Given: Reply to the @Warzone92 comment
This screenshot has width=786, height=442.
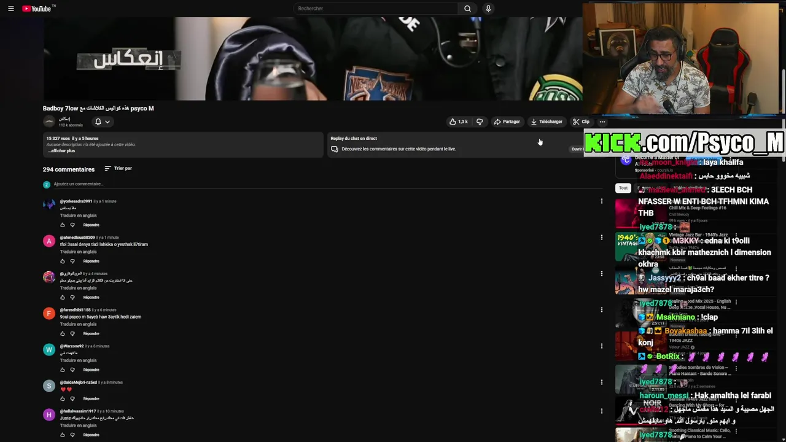Looking at the screenshot, I should tap(91, 370).
